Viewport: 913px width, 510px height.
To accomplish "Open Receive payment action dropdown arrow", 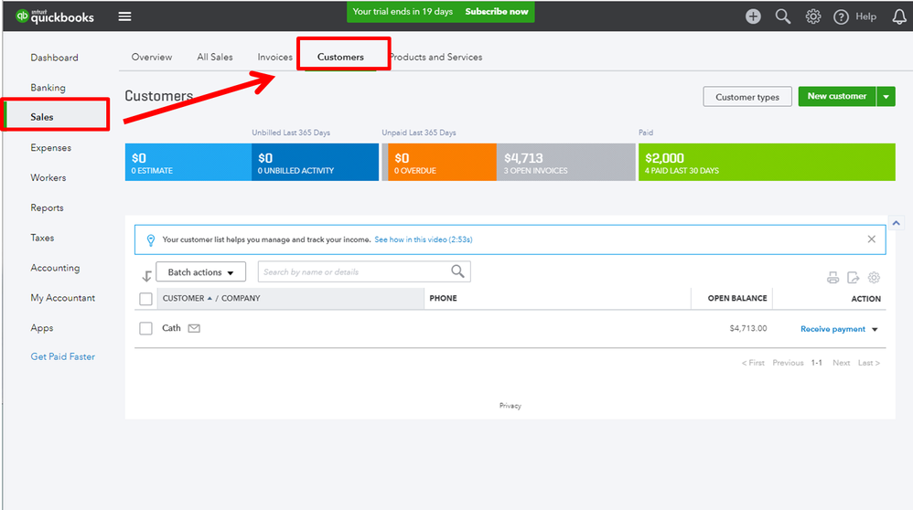I will [x=875, y=330].
